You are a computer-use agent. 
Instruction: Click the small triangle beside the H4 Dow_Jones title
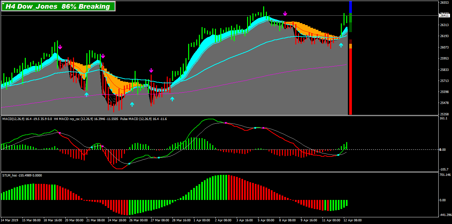click(3, 3)
